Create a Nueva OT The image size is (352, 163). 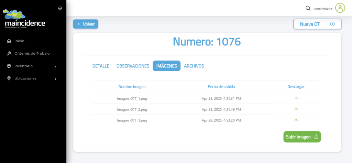(x=317, y=24)
